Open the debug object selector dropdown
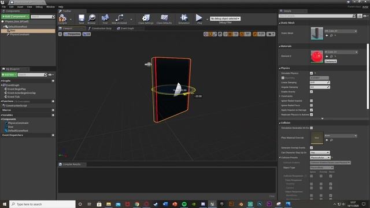Viewport: 370px width, 208px height. tap(225, 18)
